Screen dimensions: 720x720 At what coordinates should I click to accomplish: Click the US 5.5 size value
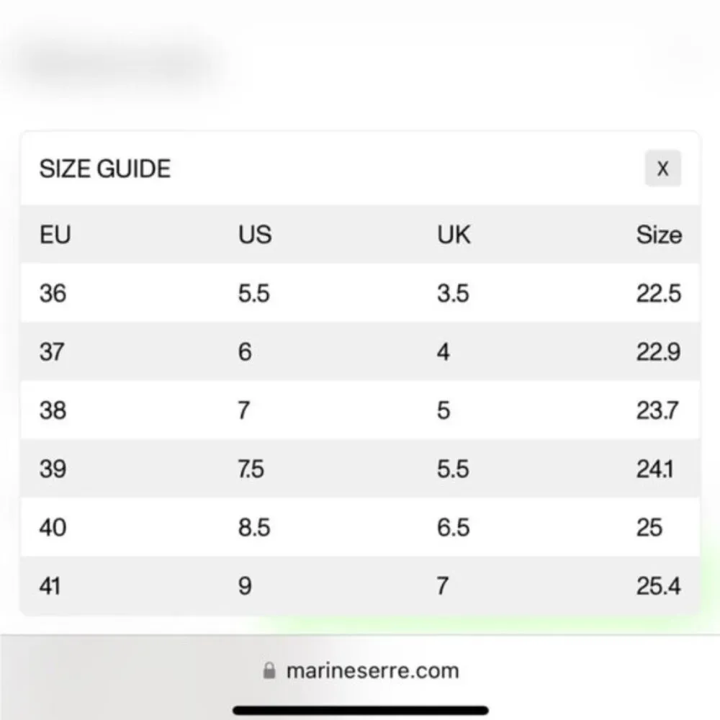coord(254,294)
